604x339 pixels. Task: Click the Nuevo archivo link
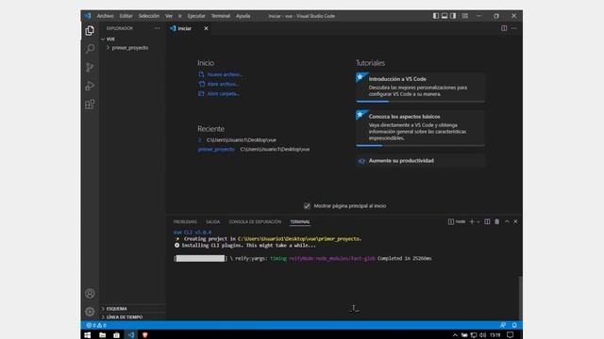point(225,74)
